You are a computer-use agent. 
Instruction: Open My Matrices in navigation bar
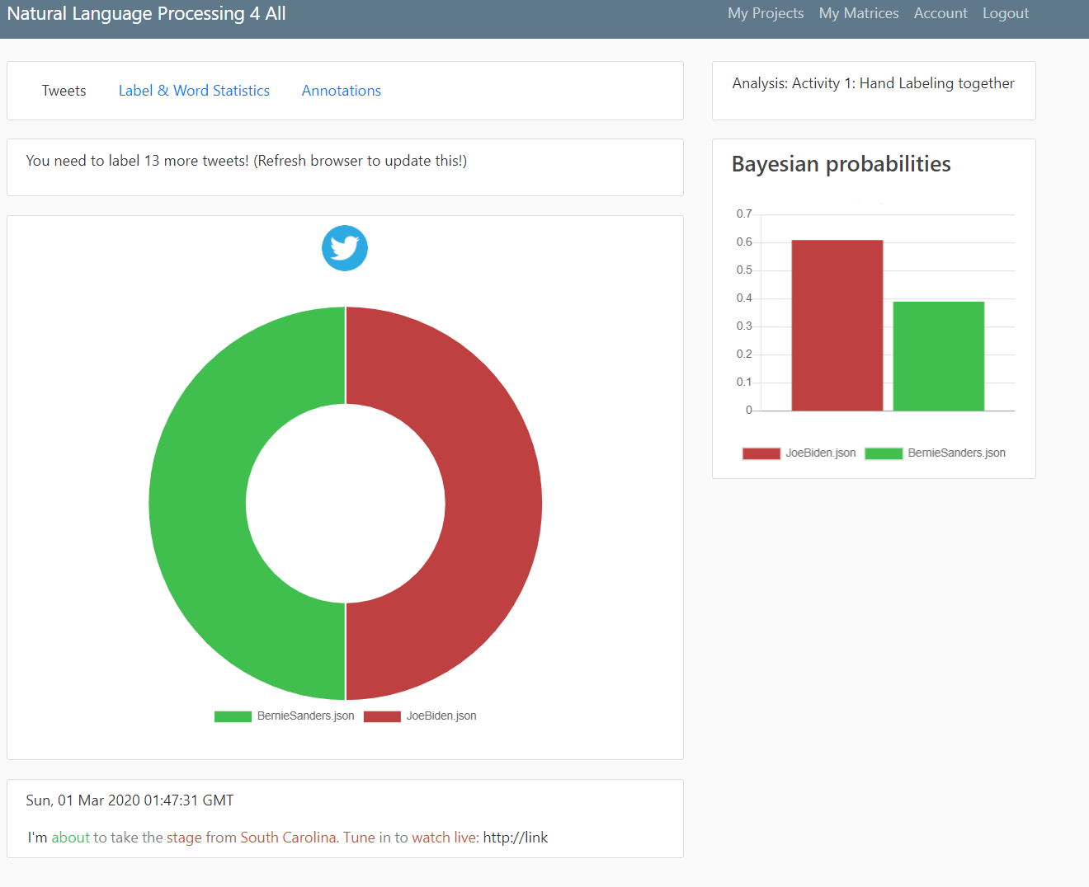point(858,13)
